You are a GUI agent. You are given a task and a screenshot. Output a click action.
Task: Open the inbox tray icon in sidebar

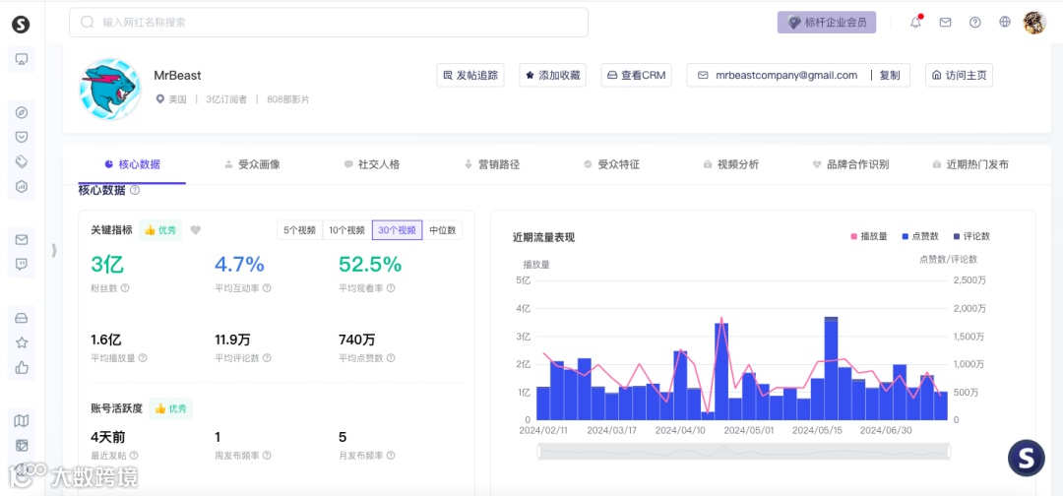click(x=21, y=318)
